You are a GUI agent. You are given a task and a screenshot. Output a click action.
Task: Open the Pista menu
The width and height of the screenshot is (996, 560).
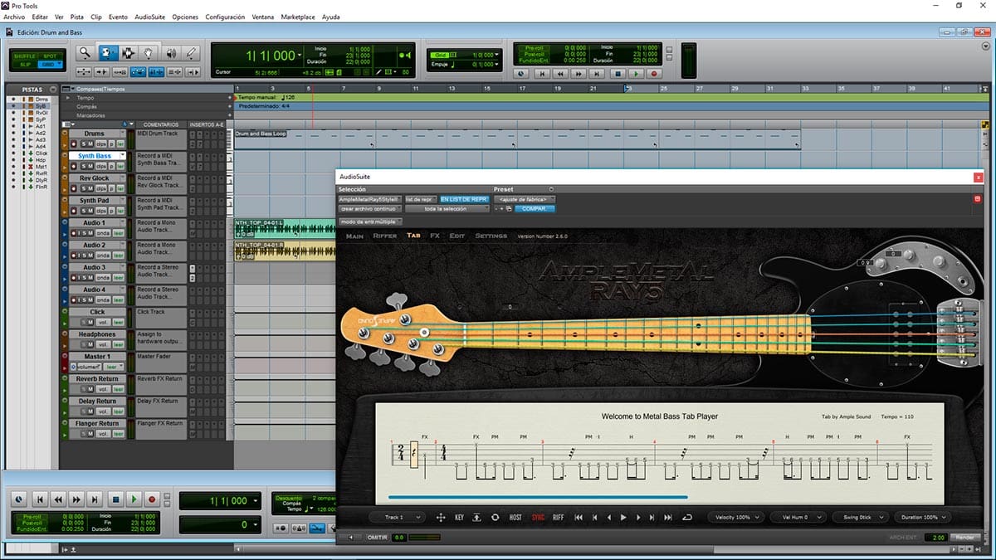point(77,17)
